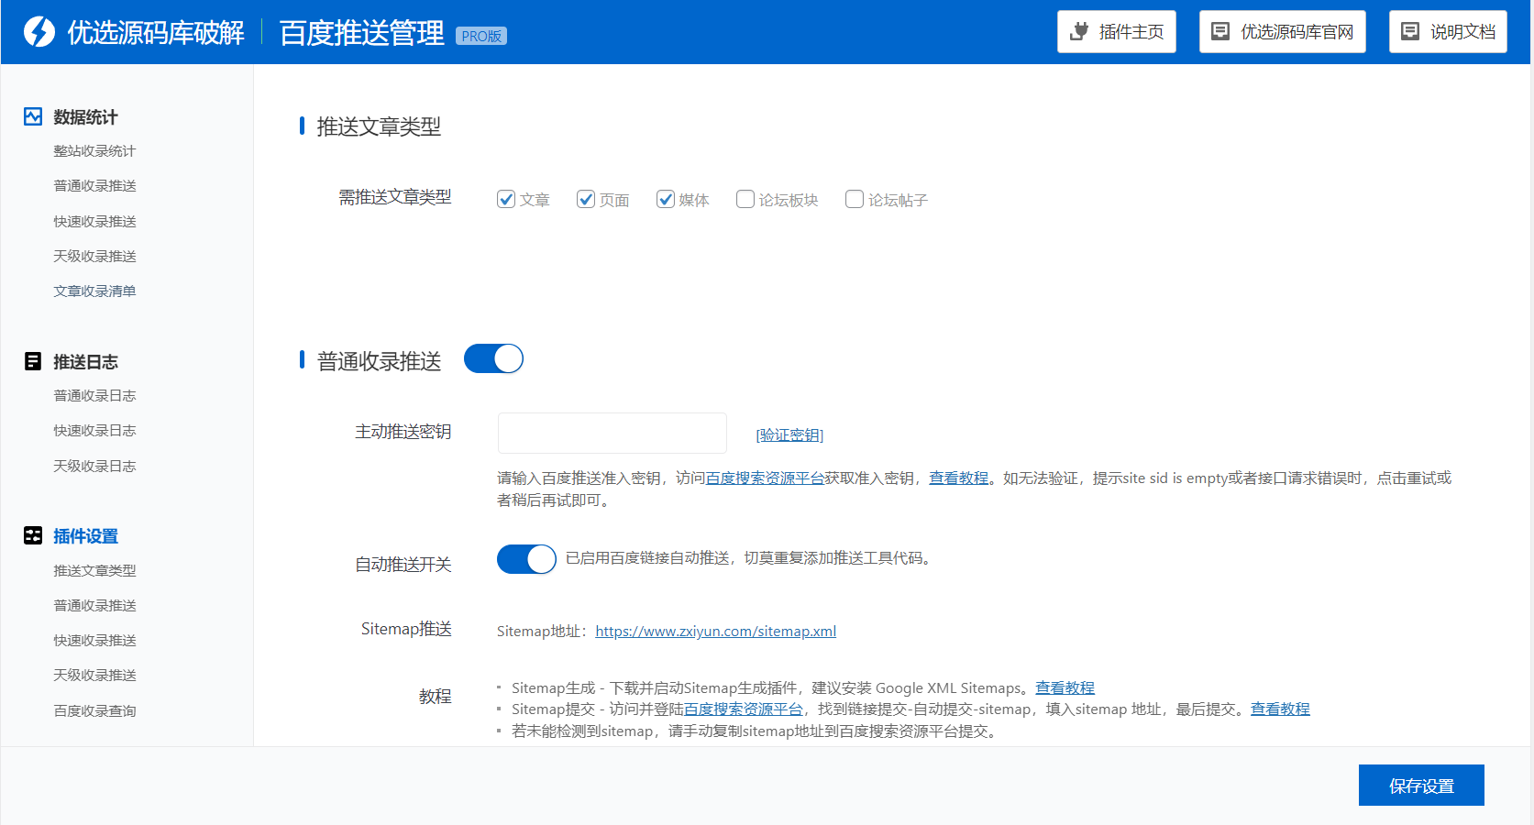Click the plug icon for 插件主页
1534x825 pixels.
[x=1079, y=32]
